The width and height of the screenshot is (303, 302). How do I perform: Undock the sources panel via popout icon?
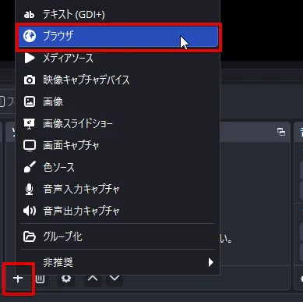coord(281,132)
